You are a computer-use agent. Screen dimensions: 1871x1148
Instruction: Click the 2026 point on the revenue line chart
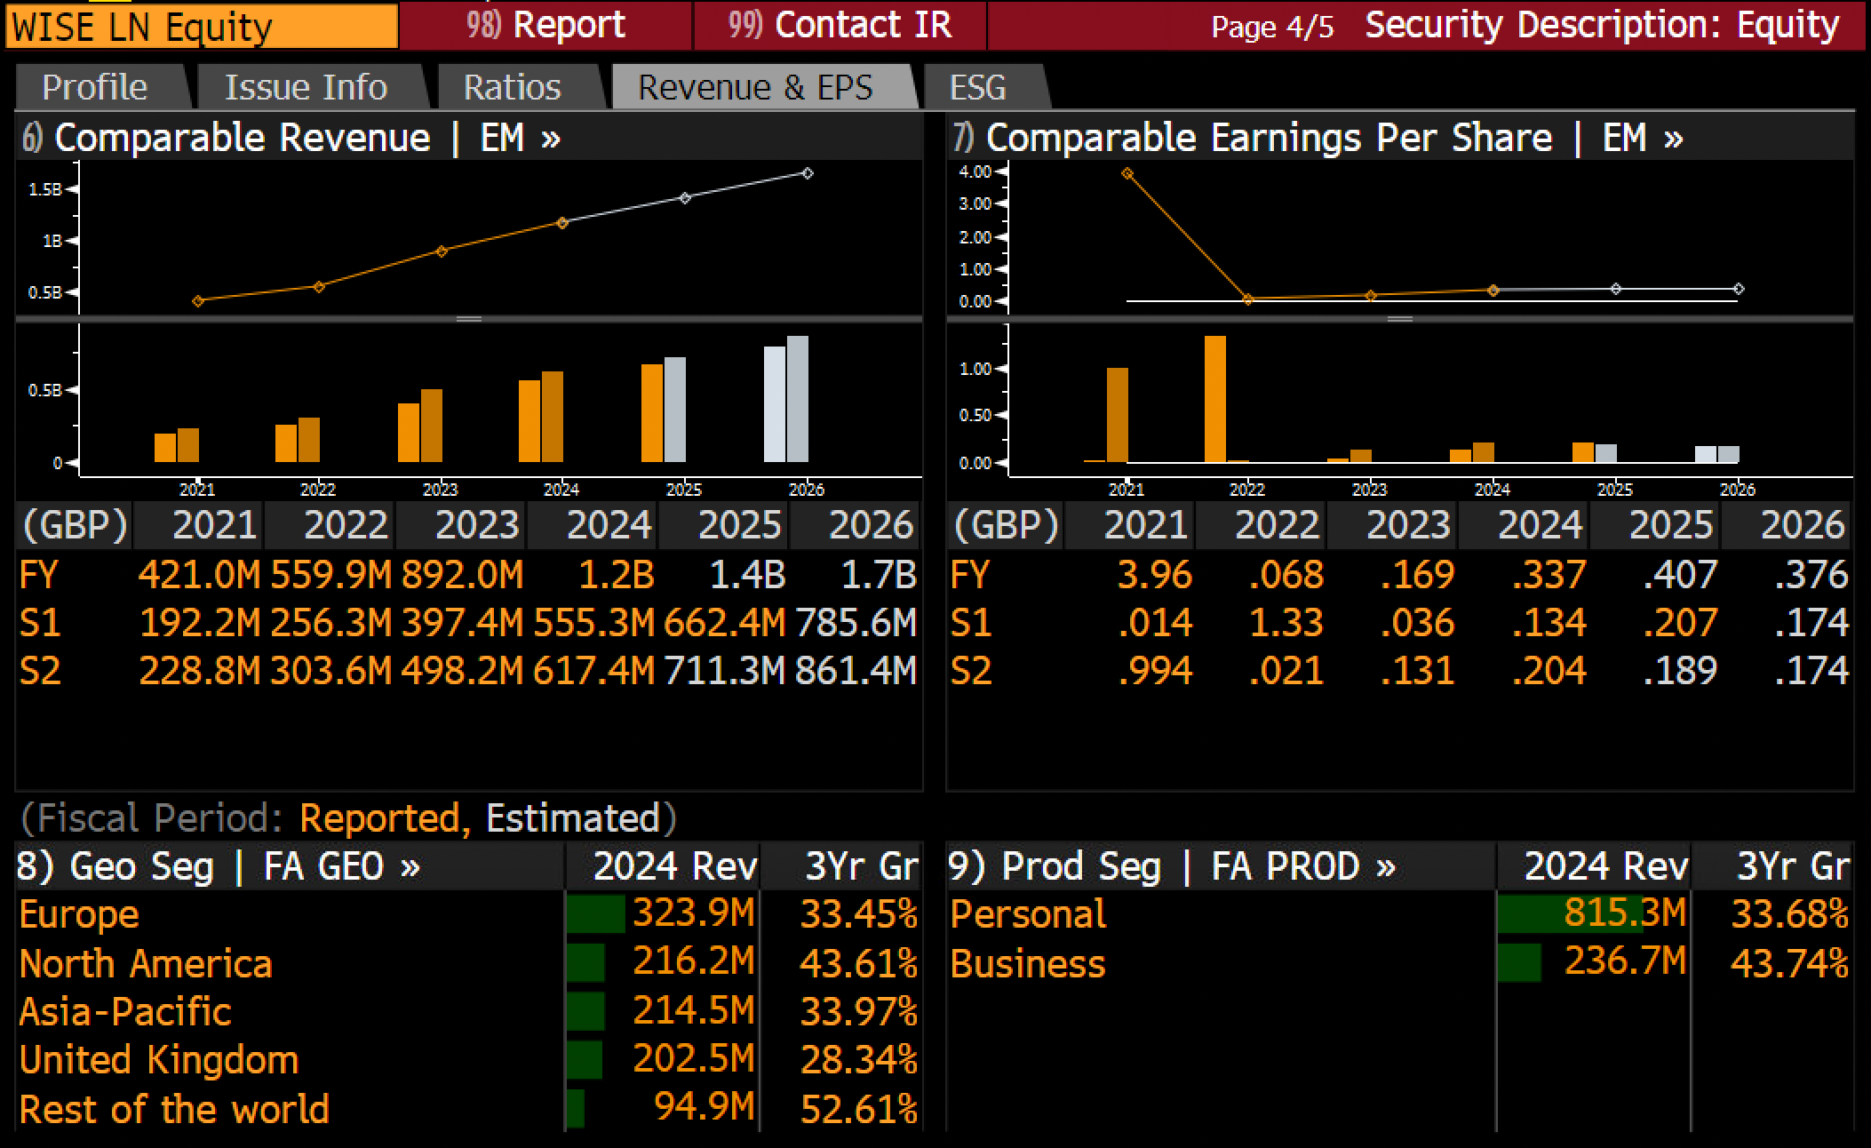coord(807,173)
